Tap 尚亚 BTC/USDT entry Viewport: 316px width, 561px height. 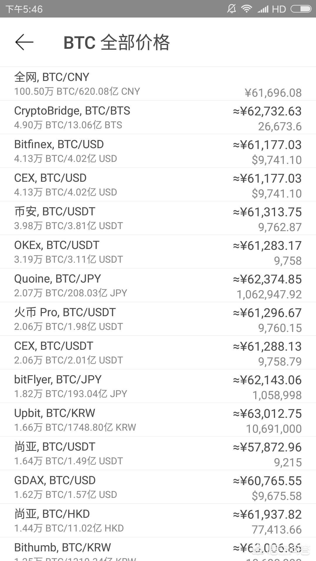pos(158,453)
